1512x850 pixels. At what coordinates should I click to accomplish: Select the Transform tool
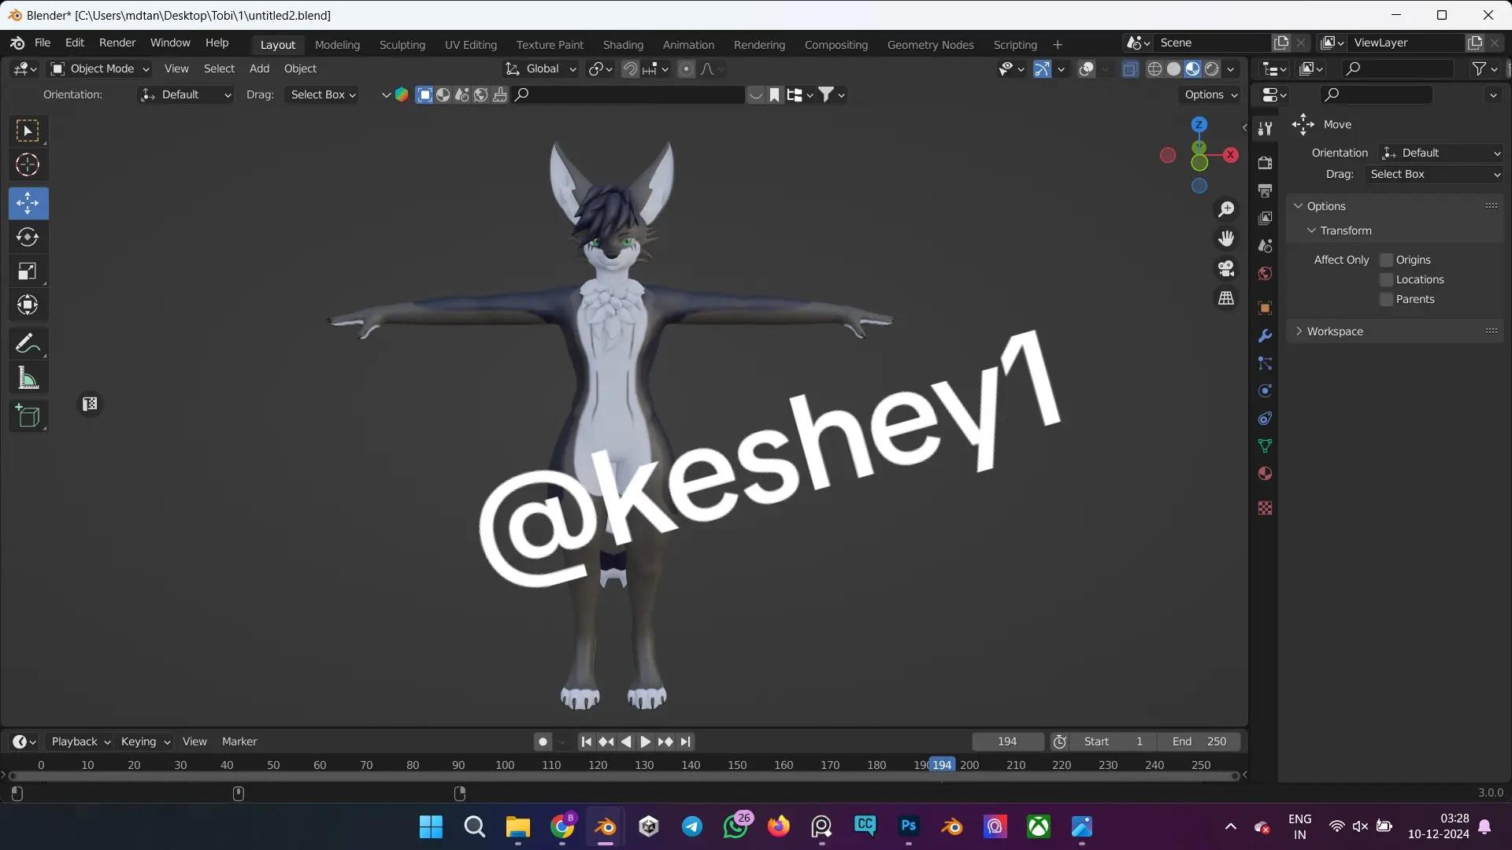(x=28, y=305)
